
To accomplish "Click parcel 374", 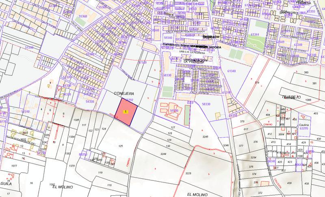I will point(254,174).
